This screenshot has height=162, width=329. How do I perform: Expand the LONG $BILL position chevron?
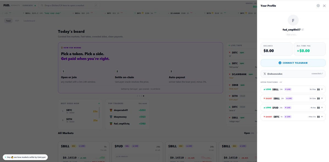322,89
